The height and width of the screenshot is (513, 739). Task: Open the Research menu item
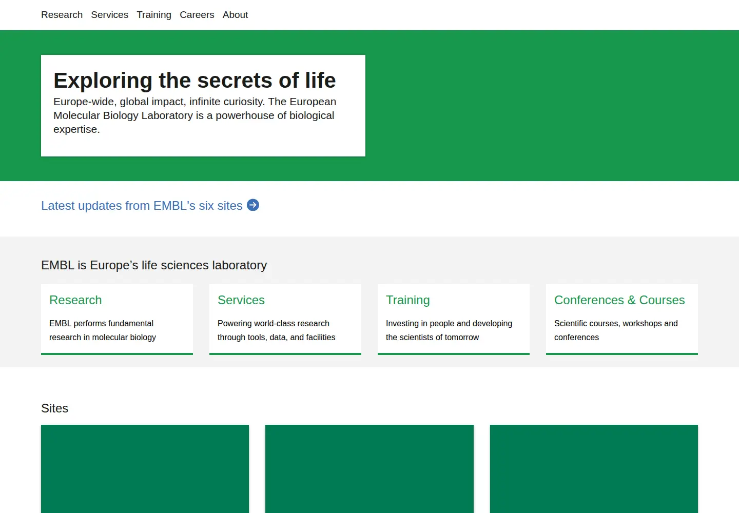click(x=62, y=15)
